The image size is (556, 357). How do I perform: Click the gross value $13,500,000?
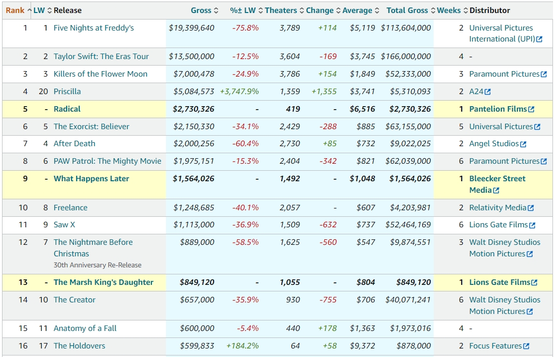pyautogui.click(x=192, y=57)
